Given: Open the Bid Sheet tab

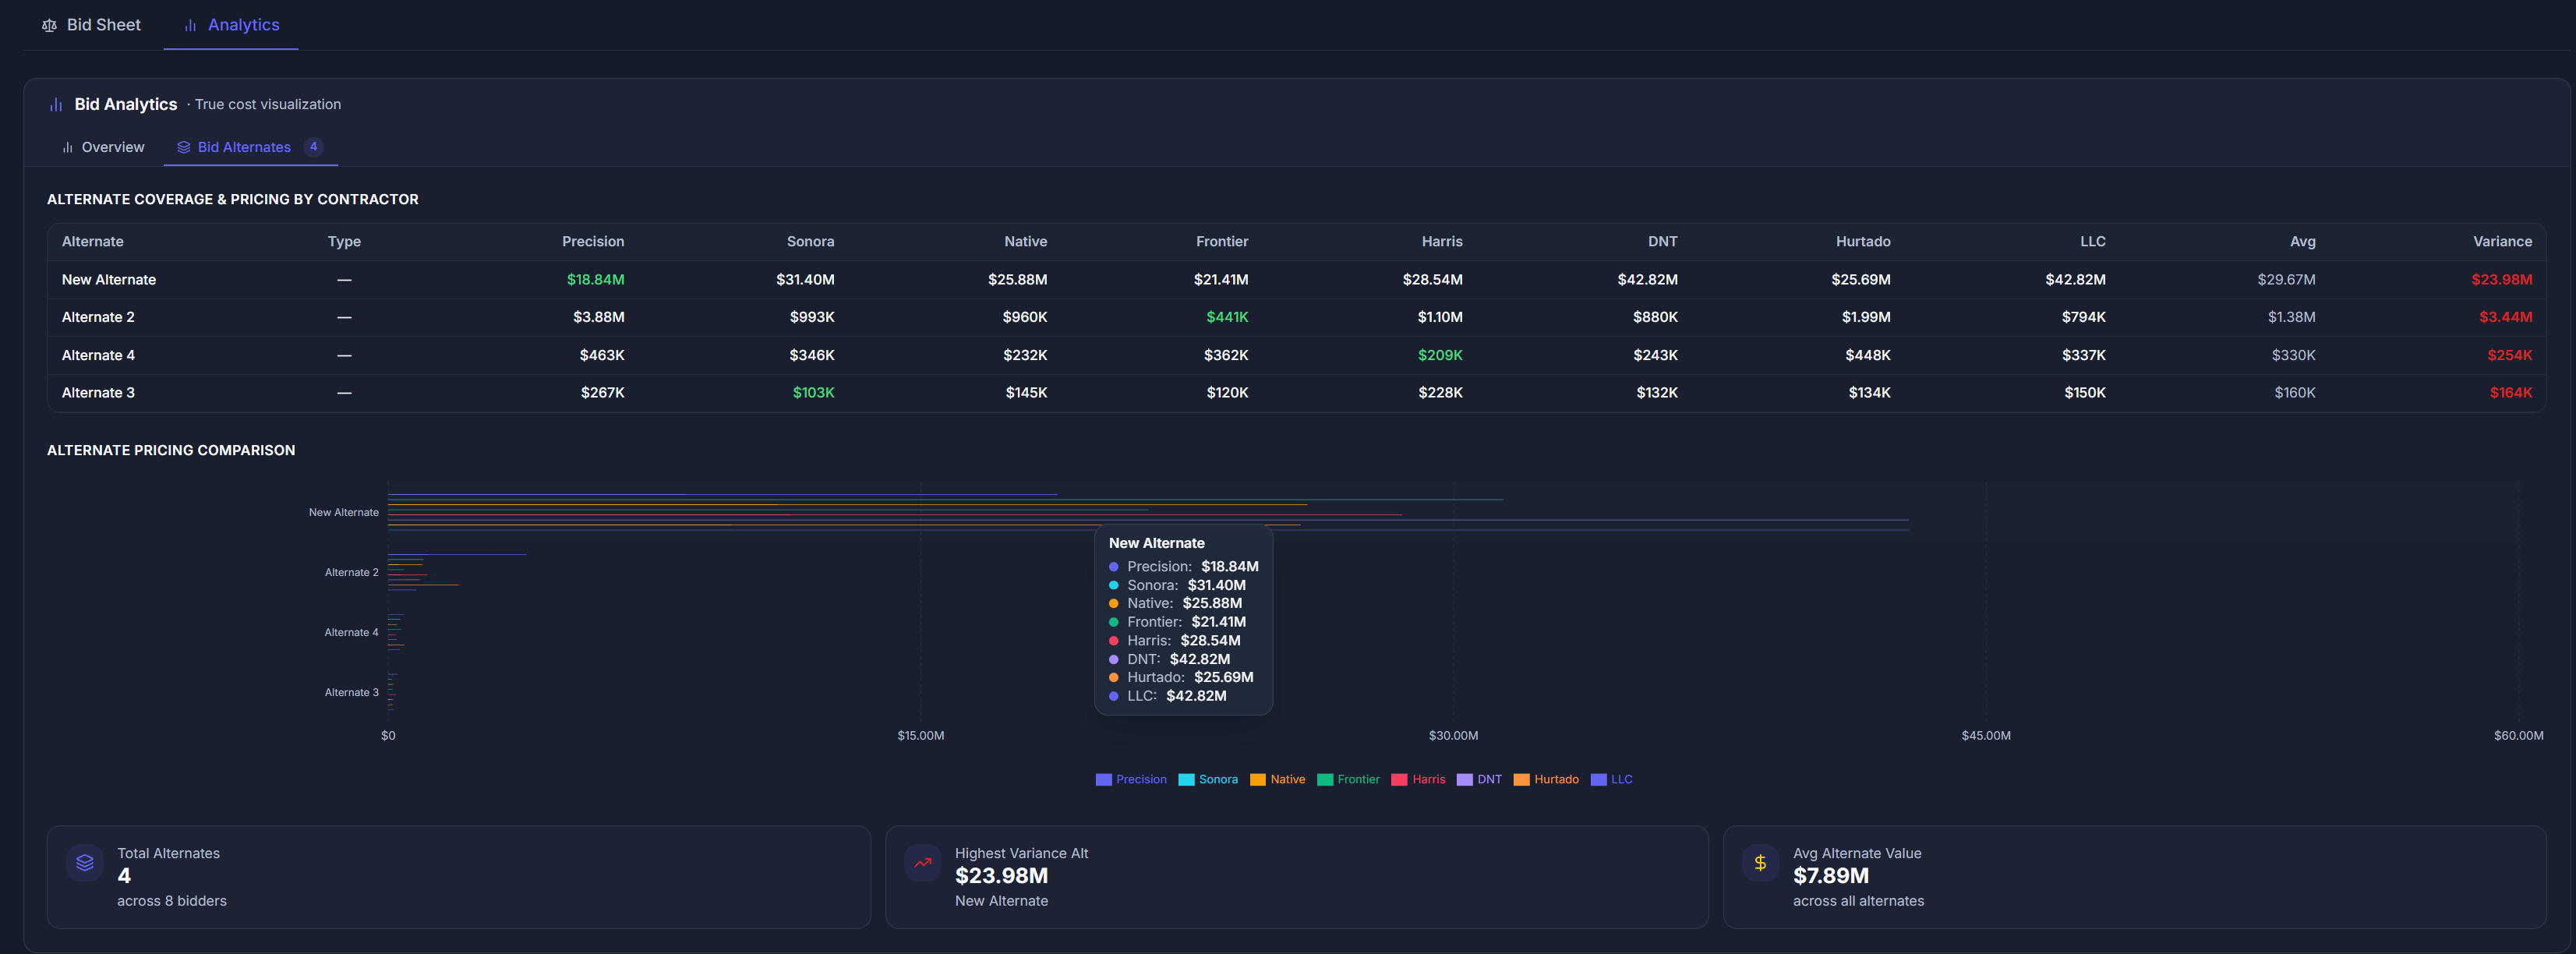Looking at the screenshot, I should coord(91,25).
